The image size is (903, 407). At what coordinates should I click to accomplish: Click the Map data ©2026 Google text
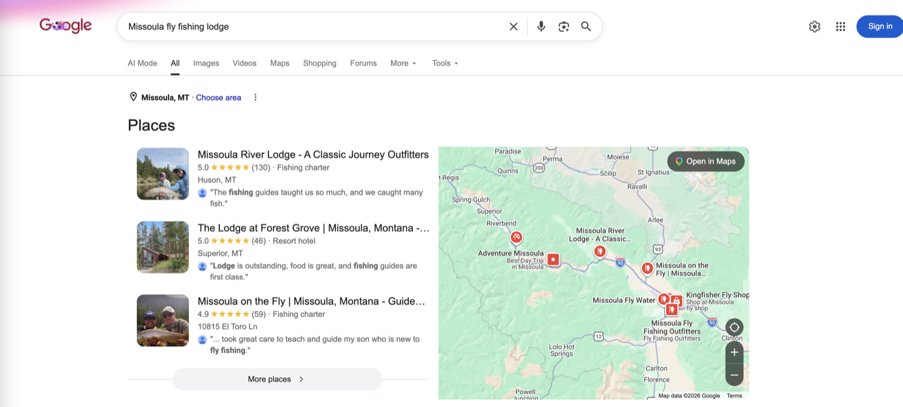point(689,395)
